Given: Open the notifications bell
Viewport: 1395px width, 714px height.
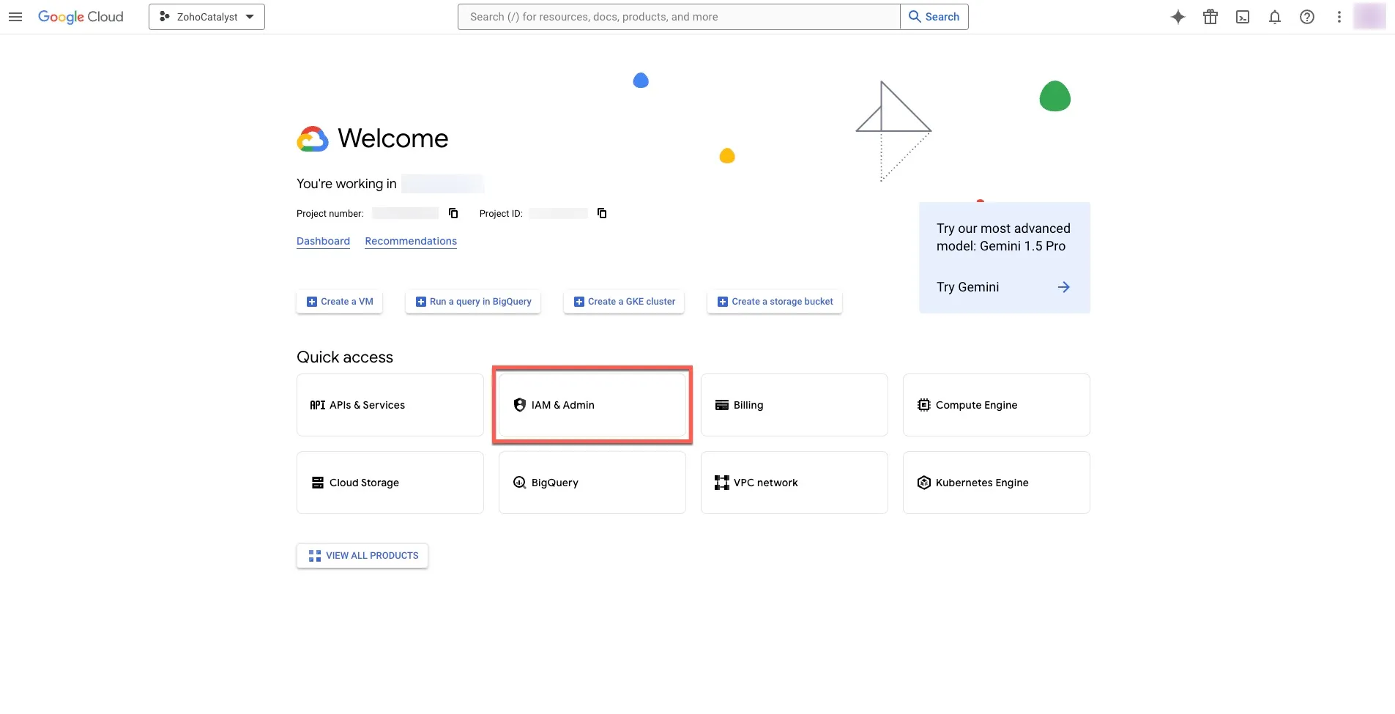Looking at the screenshot, I should [1275, 17].
